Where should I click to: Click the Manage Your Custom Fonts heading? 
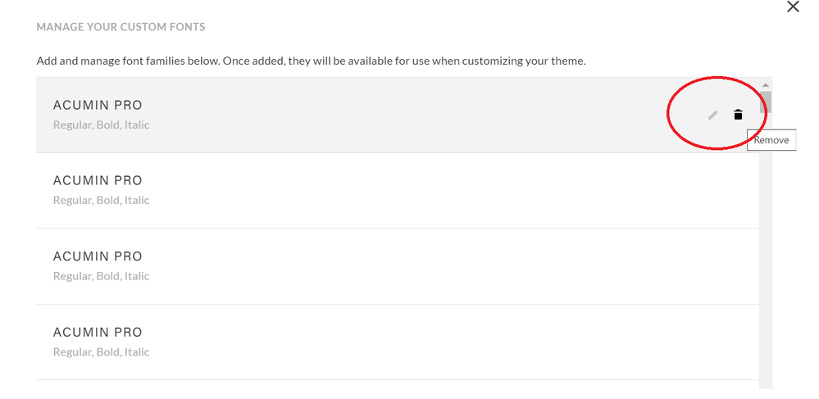click(x=121, y=27)
